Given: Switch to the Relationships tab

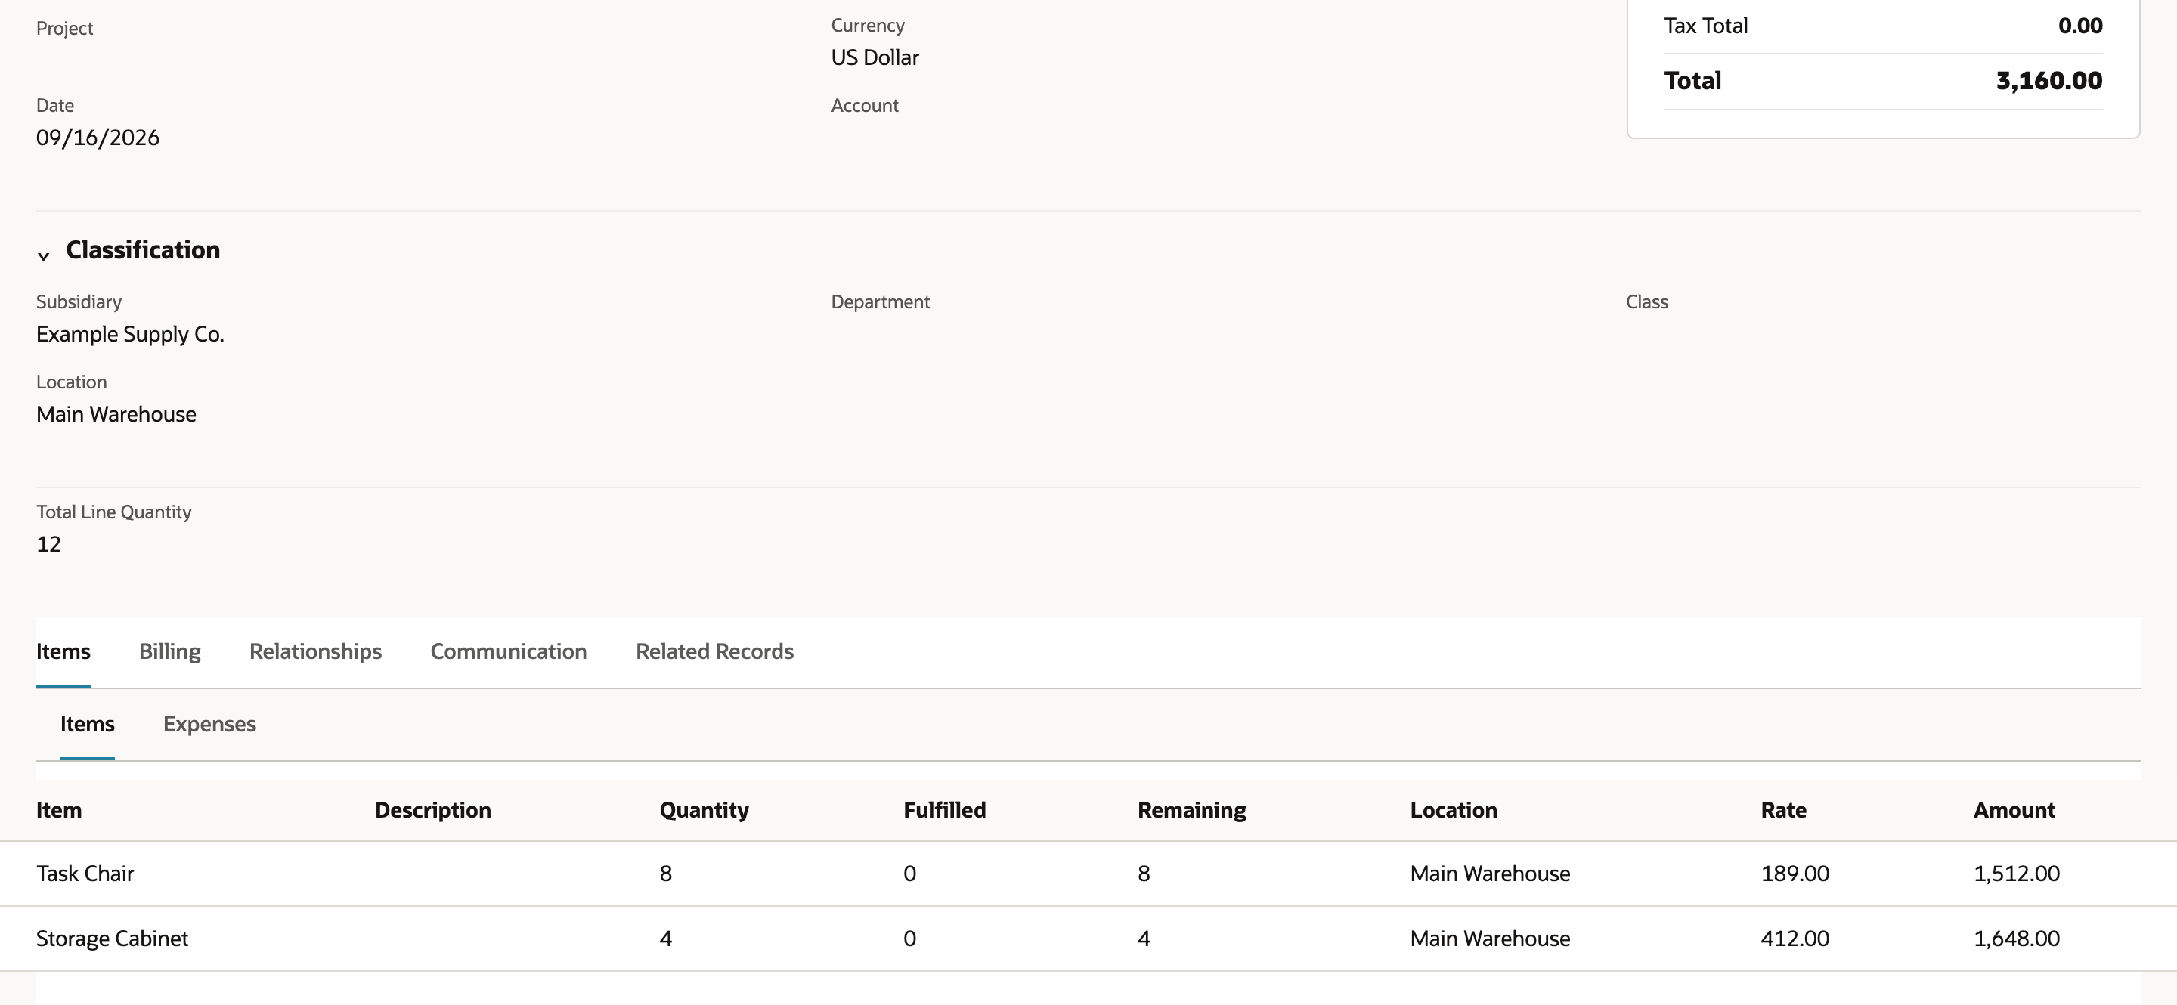Looking at the screenshot, I should coord(315,651).
